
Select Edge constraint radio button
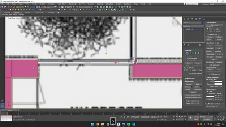[215, 29]
